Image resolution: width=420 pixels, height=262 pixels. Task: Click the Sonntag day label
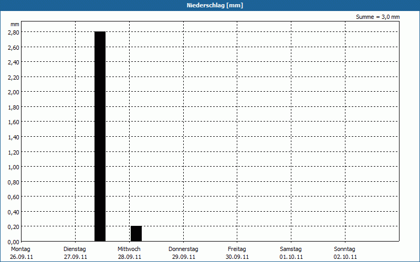point(344,249)
